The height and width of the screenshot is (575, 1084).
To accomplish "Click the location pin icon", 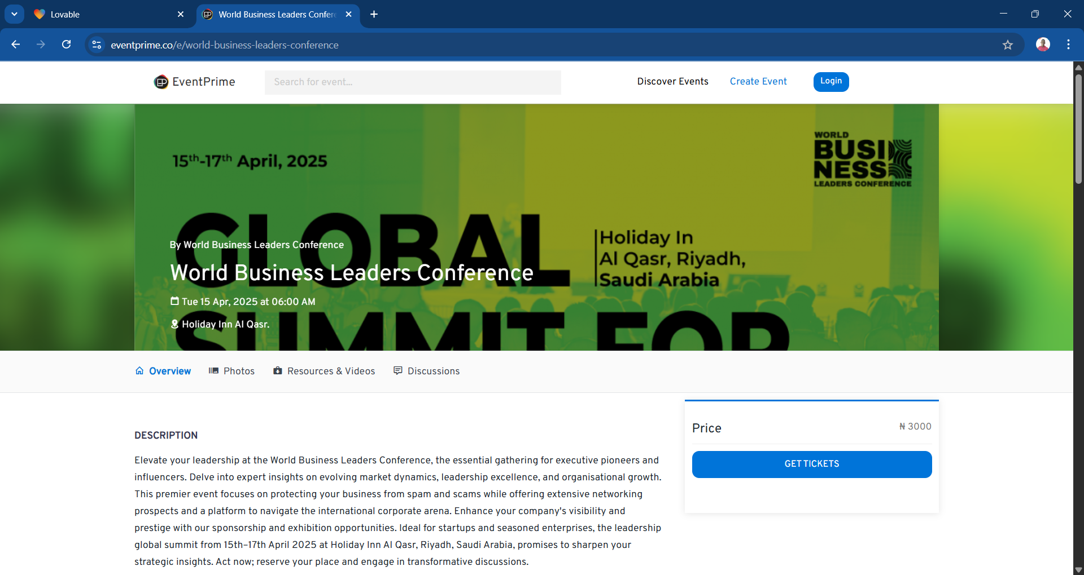I will pos(174,324).
